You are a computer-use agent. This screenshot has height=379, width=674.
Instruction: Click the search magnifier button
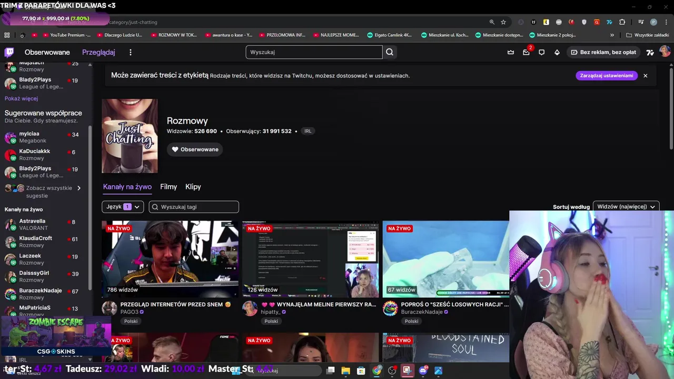[390, 52]
